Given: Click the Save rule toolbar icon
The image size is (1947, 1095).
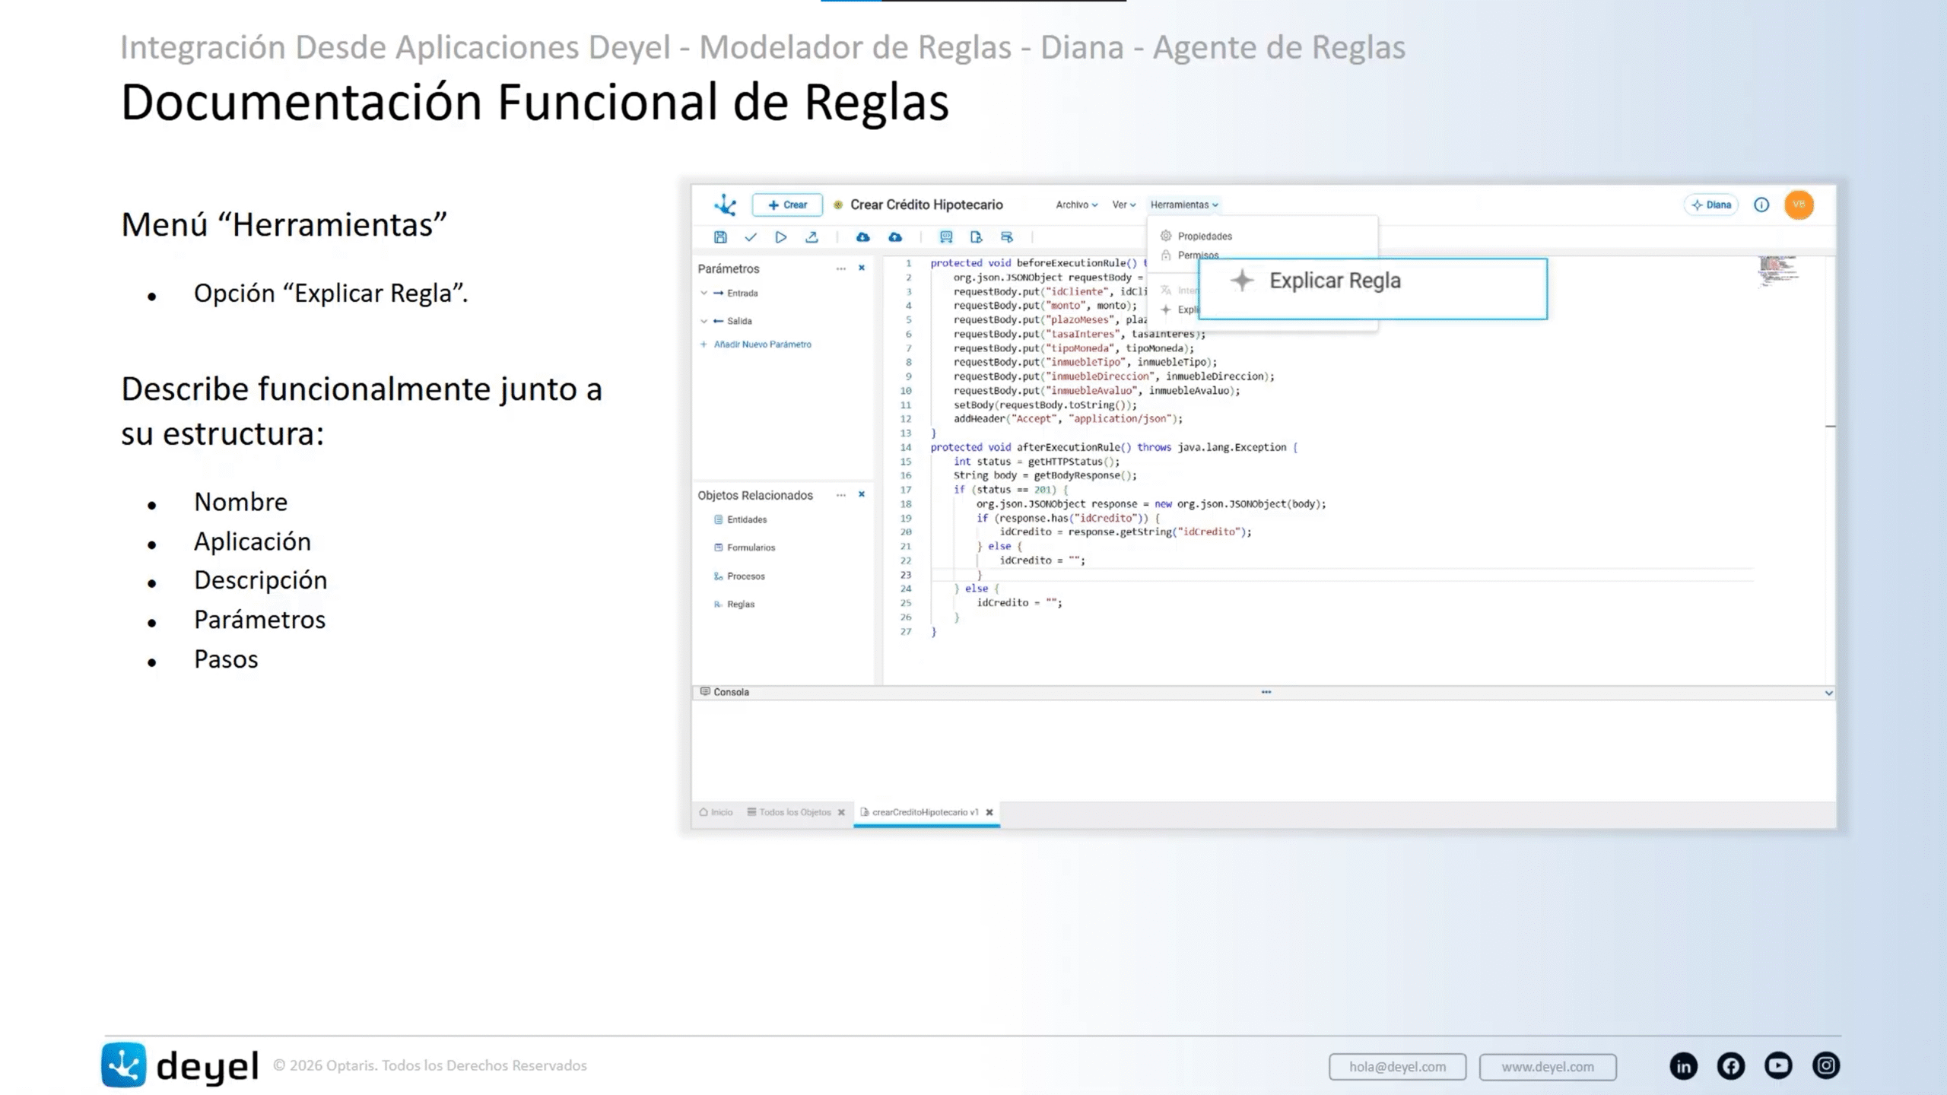Looking at the screenshot, I should [720, 237].
